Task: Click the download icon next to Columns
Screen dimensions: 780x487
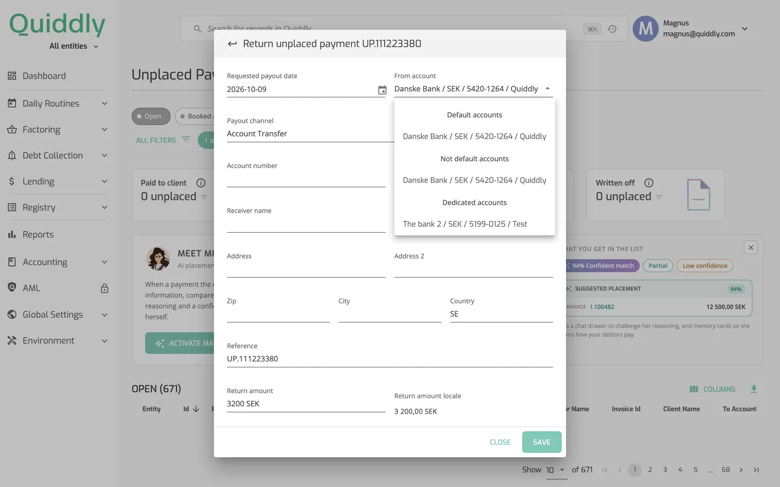Action: pyautogui.click(x=753, y=389)
